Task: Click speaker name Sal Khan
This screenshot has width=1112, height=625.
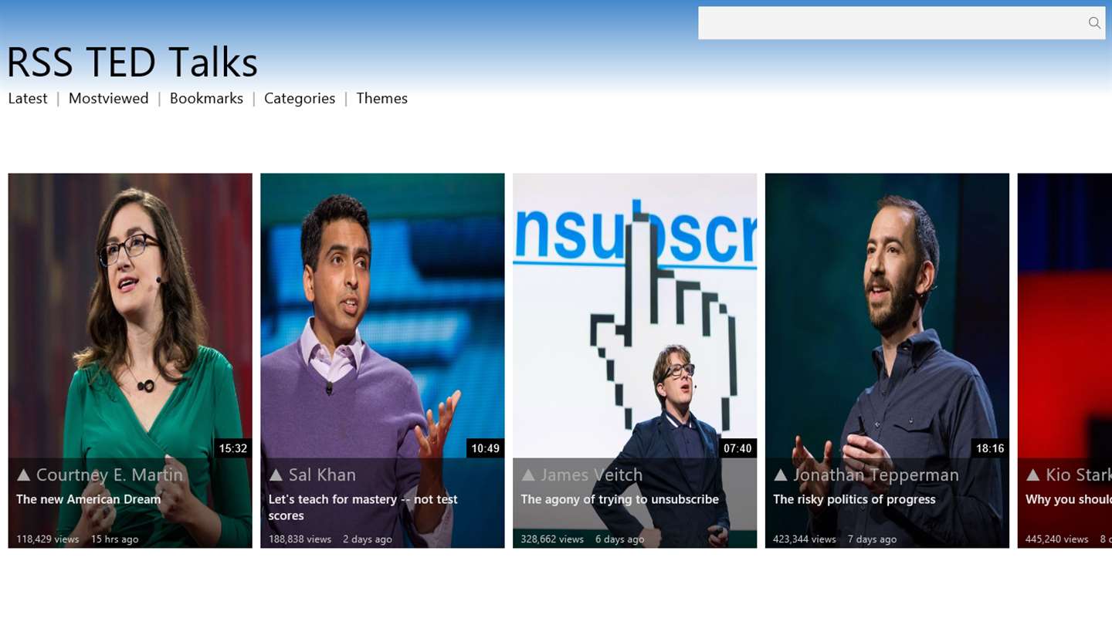Action: [x=322, y=475]
